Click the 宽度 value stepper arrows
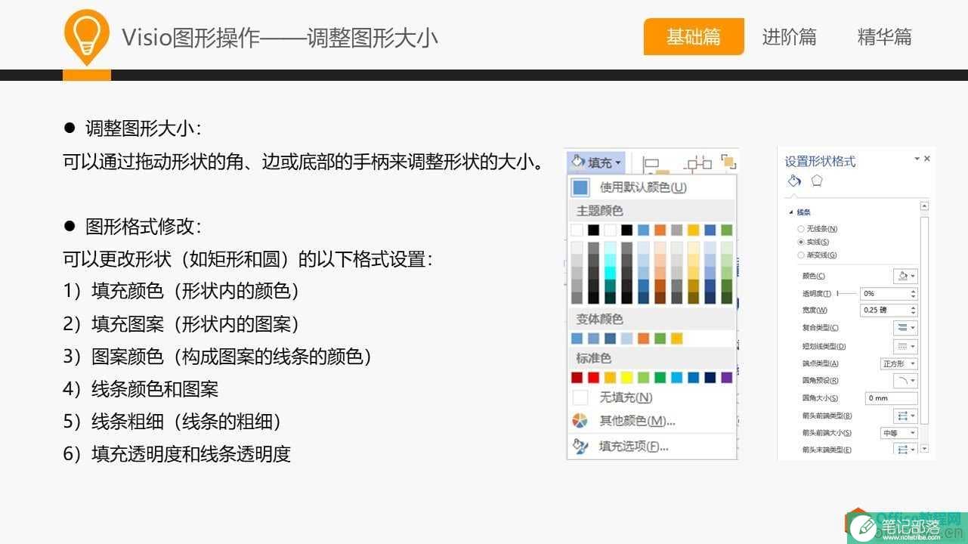 coord(914,310)
